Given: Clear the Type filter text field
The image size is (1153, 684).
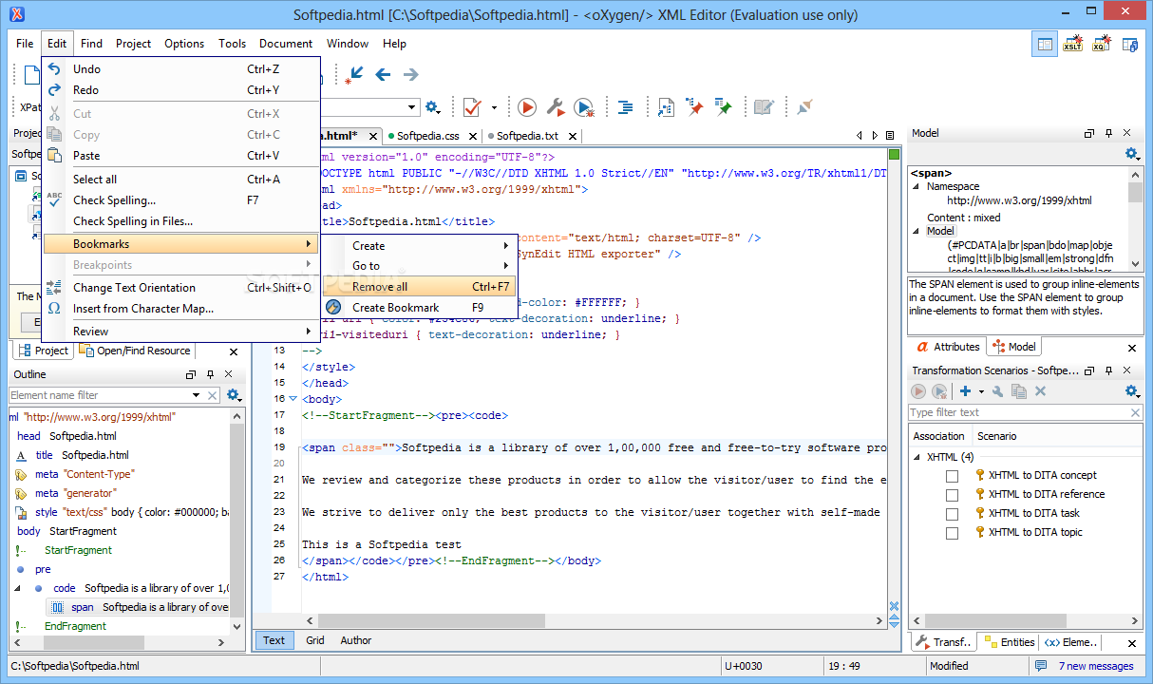Looking at the screenshot, I should click(x=1136, y=412).
